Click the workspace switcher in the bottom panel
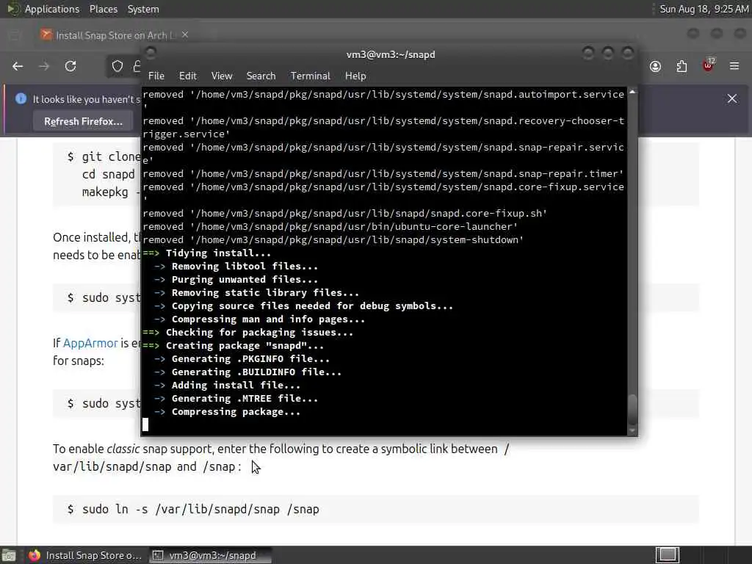Image resolution: width=752 pixels, height=564 pixels. [667, 555]
